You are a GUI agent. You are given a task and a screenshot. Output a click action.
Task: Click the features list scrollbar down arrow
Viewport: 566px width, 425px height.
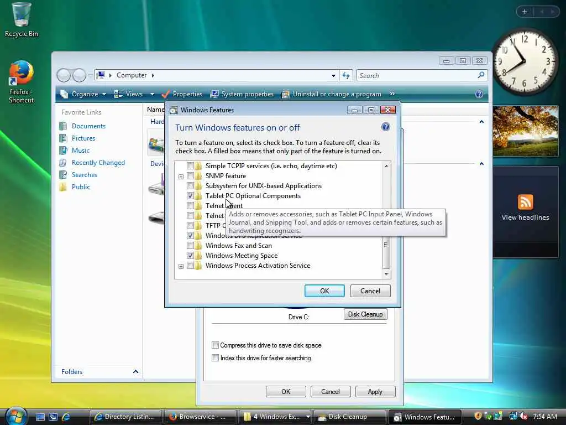[x=386, y=274]
